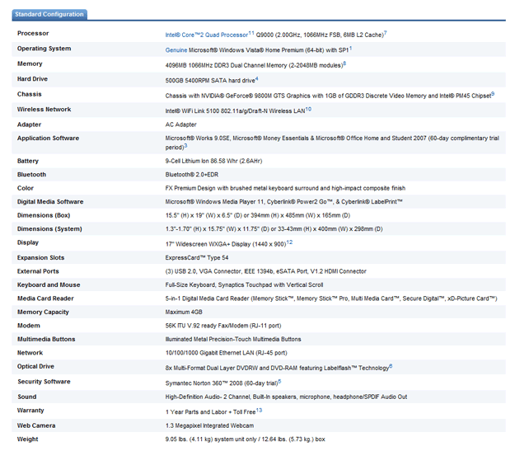This screenshot has width=515, height=451.
Task: Open the Standard Configuration tab
Action: click(x=49, y=15)
